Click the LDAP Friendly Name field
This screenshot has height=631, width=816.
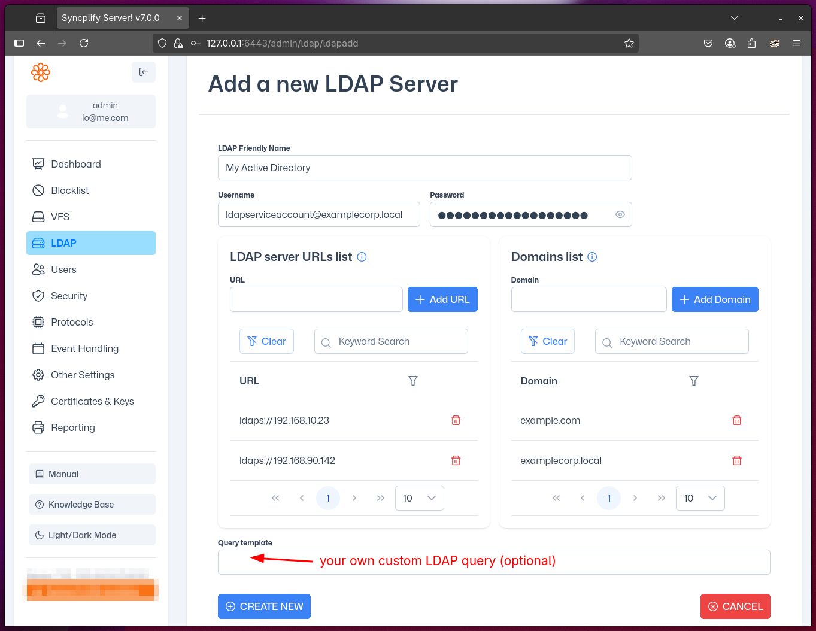coord(425,168)
